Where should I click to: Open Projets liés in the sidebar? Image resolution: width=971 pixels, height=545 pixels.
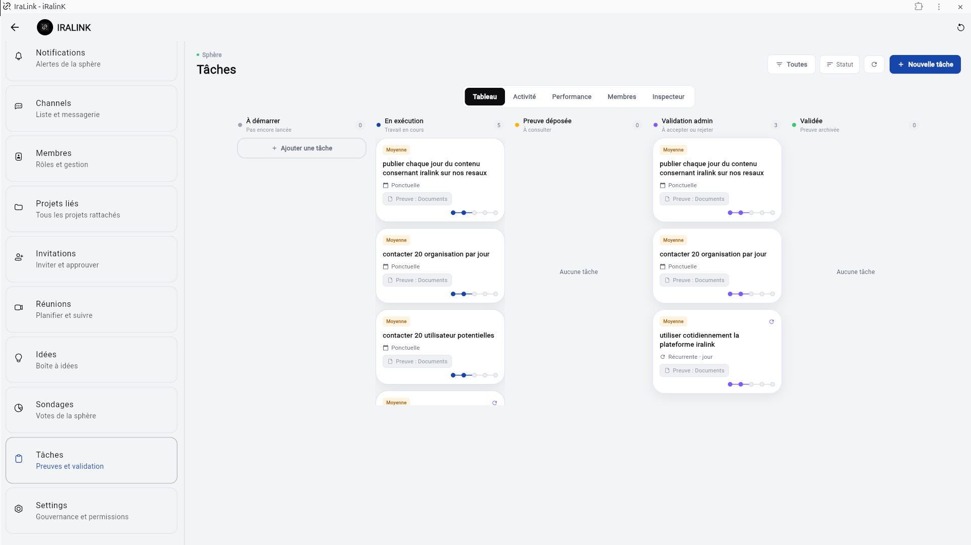[x=91, y=209]
